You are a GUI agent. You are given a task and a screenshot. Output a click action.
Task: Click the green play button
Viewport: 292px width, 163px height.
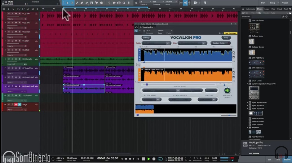[148, 159]
